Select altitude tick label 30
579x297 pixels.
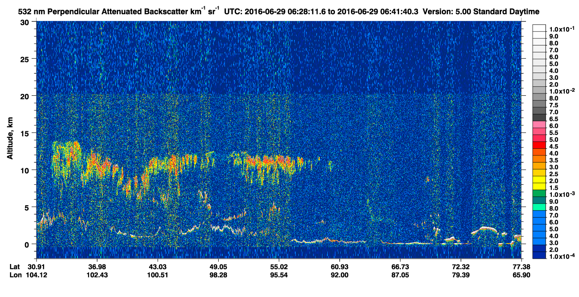point(26,22)
